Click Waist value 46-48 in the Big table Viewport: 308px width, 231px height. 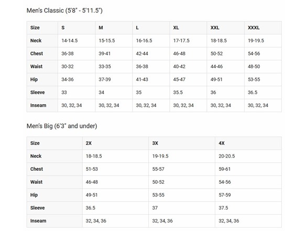pyautogui.click(x=92, y=182)
